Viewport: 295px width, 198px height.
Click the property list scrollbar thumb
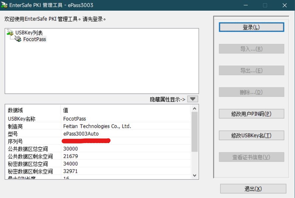(x=194, y=132)
